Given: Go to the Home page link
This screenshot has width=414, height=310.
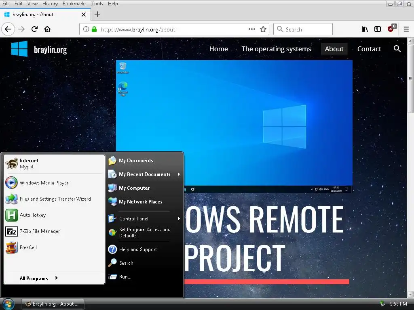Looking at the screenshot, I should click(x=219, y=49).
